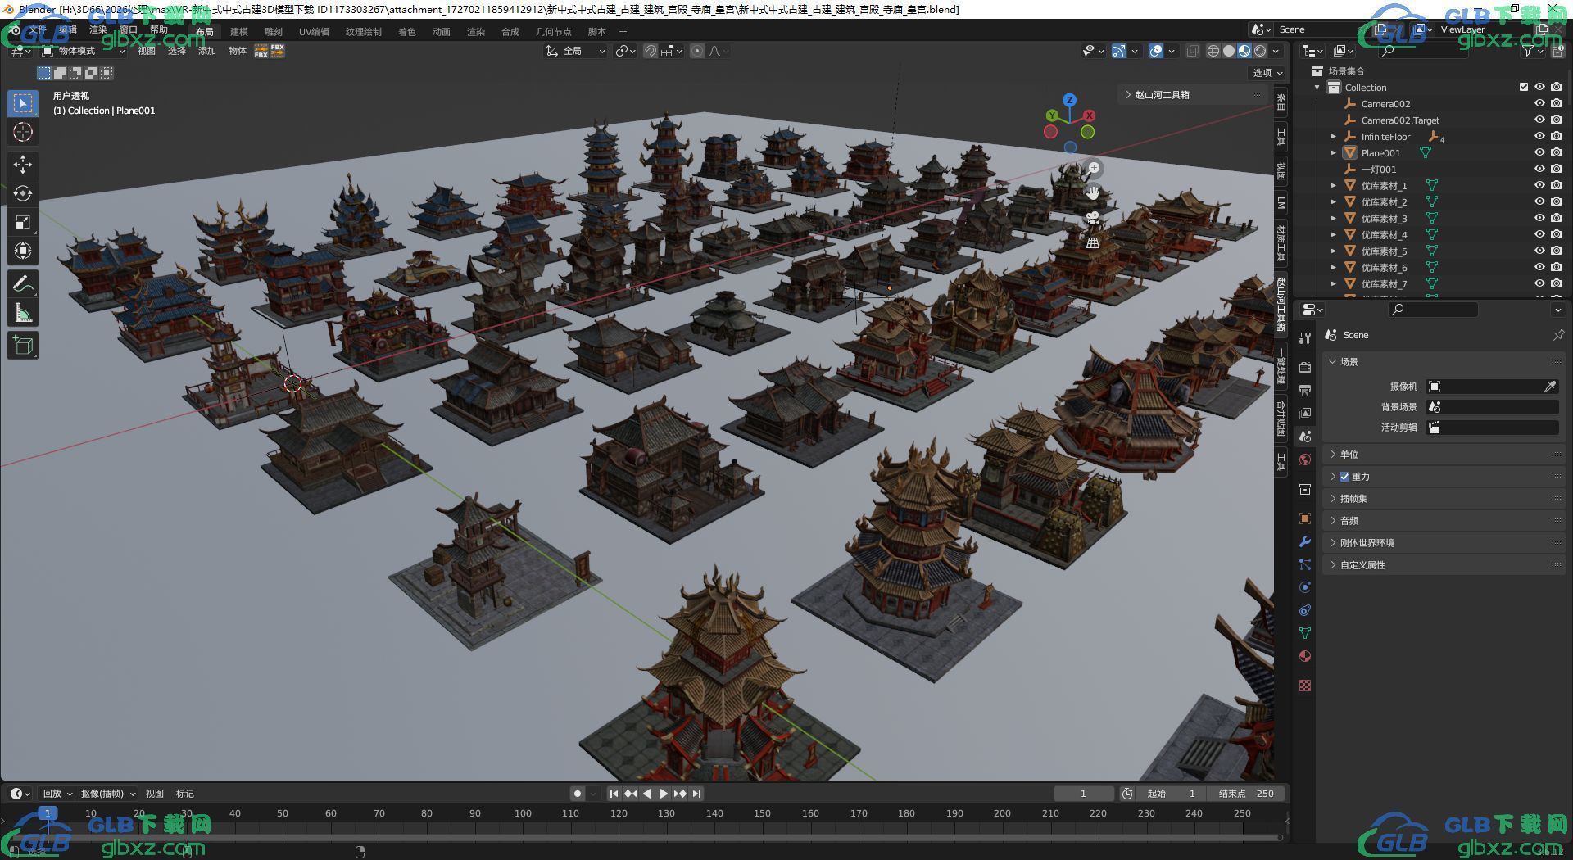Switch to solid viewport shading

coord(1229,51)
